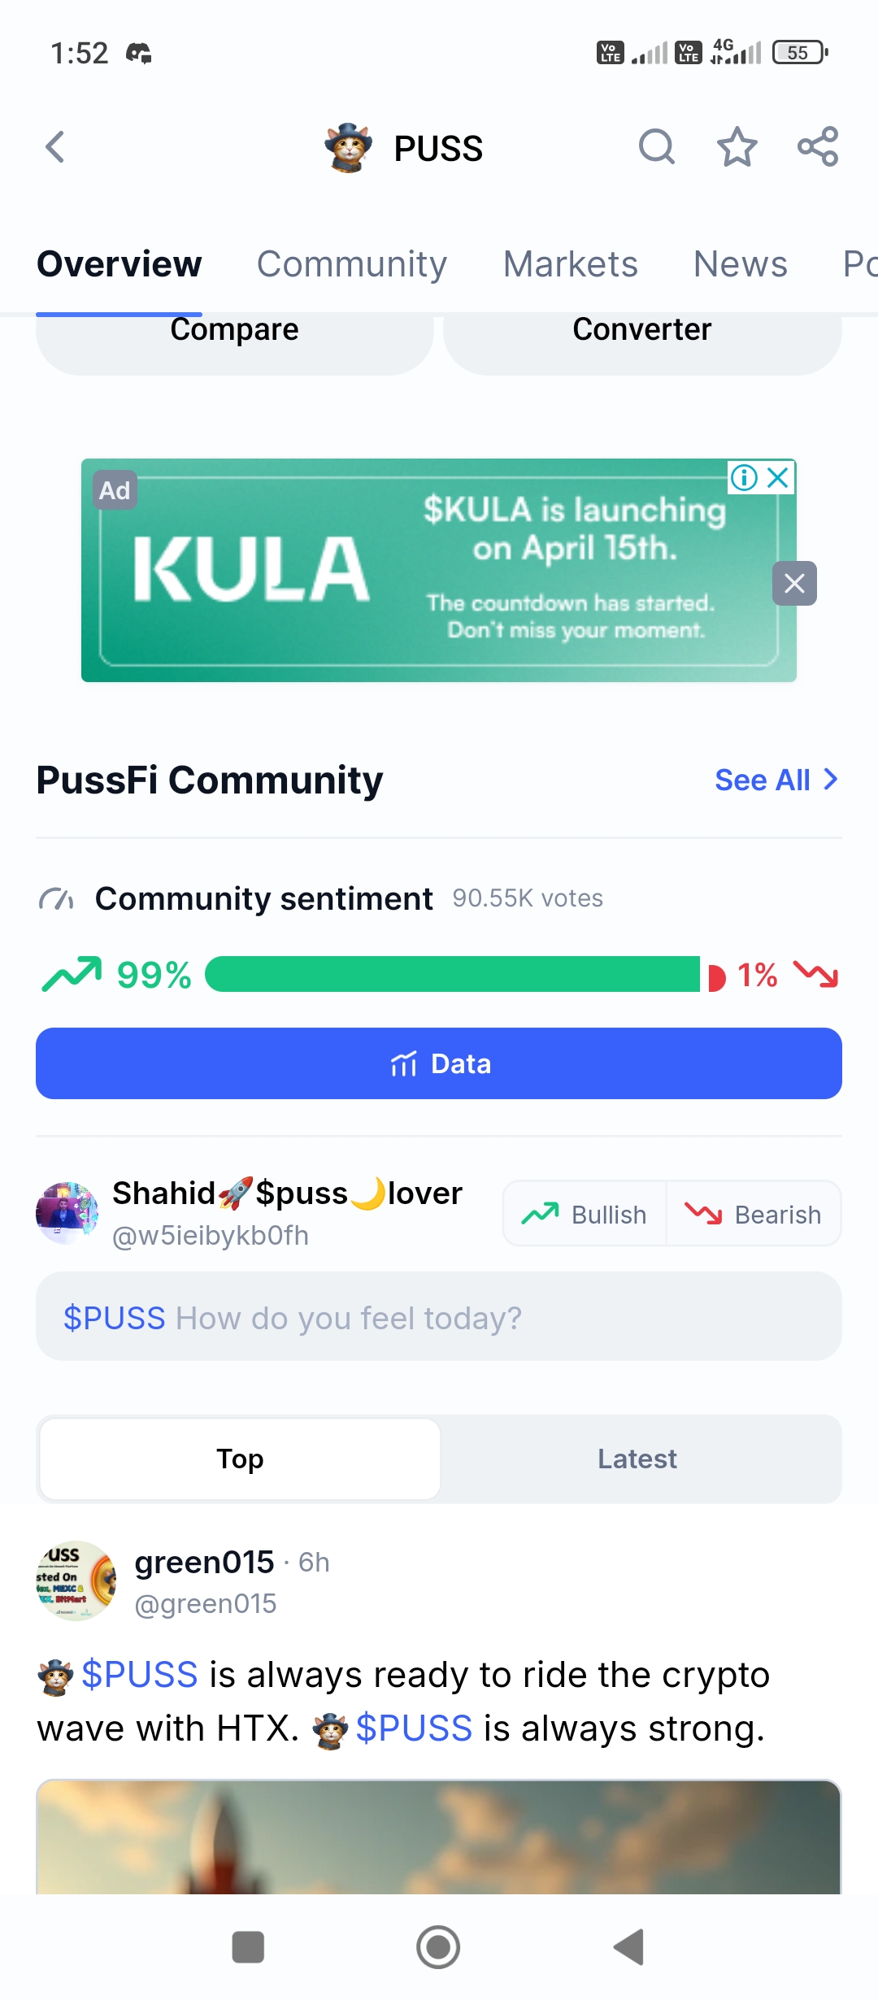Tap the green bullish sentiment bar
878x2000 pixels.
click(452, 974)
